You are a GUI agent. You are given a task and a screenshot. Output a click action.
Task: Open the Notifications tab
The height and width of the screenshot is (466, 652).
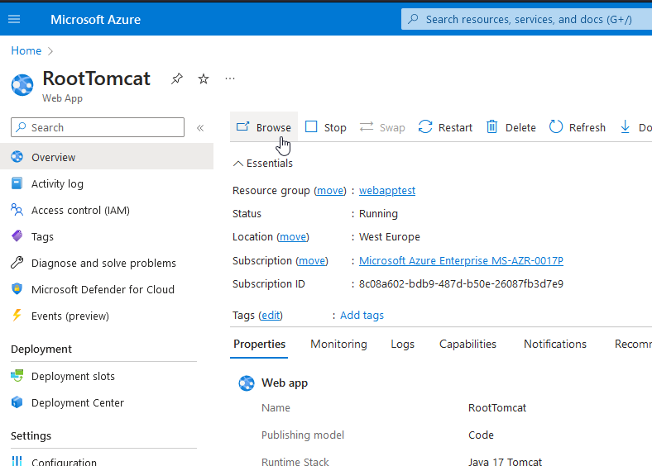tap(555, 345)
